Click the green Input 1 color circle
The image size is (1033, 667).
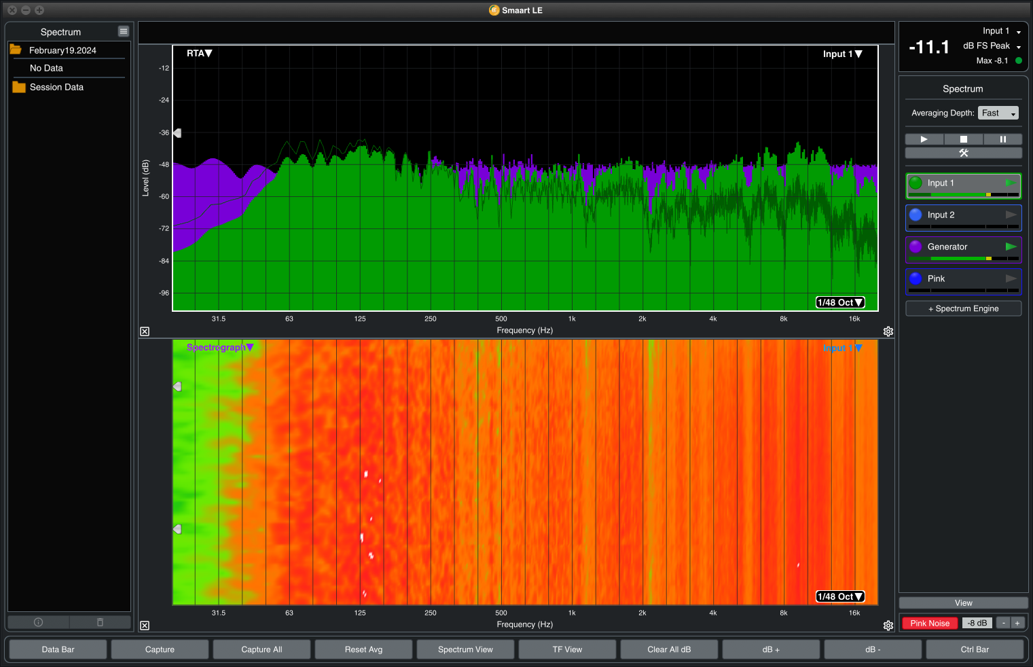tap(916, 183)
